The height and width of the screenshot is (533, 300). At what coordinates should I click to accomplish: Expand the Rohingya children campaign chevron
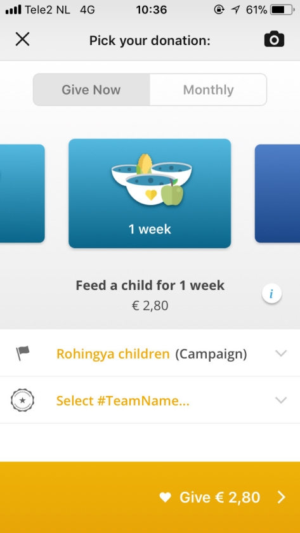[281, 353]
